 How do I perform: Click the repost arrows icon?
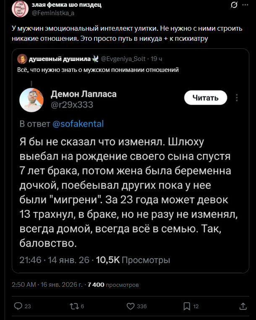(x=73, y=306)
